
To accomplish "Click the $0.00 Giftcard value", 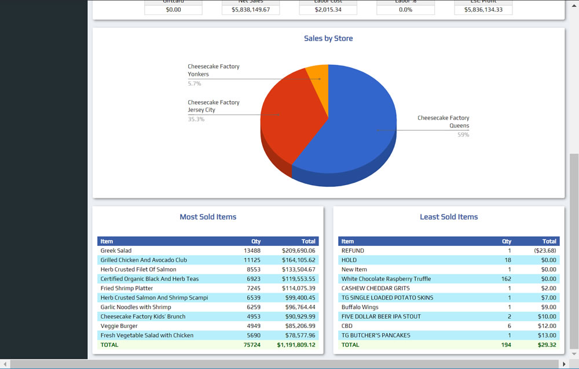I will tap(173, 10).
